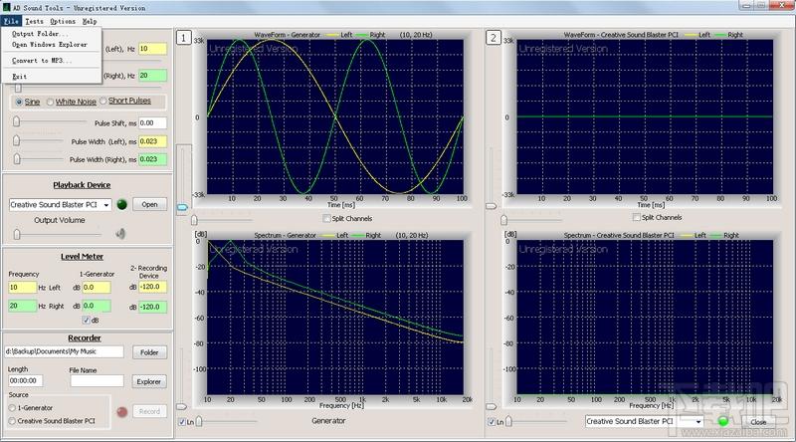Click the Output Volume slider handle
The width and height of the screenshot is (796, 442).
click(17, 234)
